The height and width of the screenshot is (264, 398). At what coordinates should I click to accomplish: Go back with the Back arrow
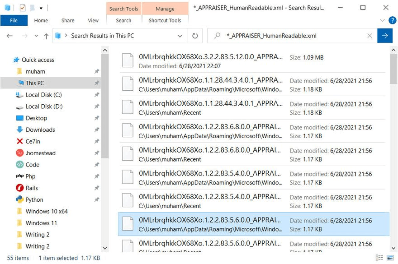[x=9, y=36]
